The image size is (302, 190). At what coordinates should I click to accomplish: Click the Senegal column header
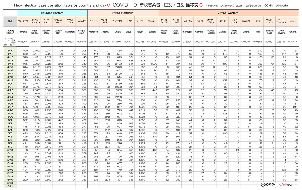tap(187, 32)
